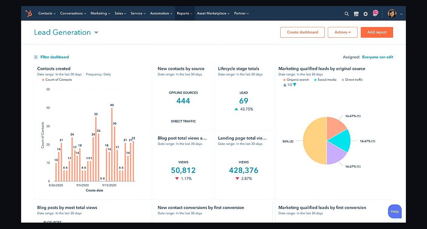Click the Organic search legend dot
Image resolution: width=427 pixels, height=229 pixels.
coord(284,80)
